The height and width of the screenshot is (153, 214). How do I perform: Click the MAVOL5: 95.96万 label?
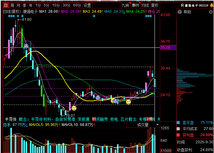pos(45,125)
